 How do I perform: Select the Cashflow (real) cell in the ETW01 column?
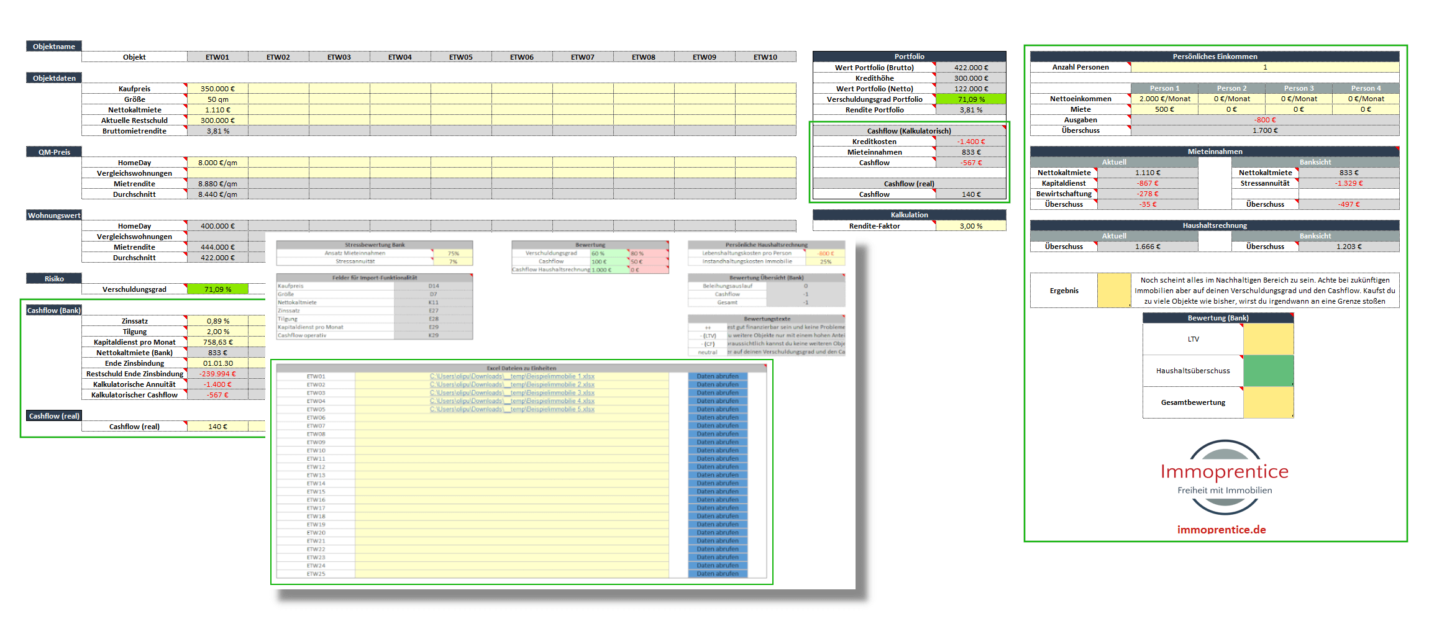coord(217,427)
